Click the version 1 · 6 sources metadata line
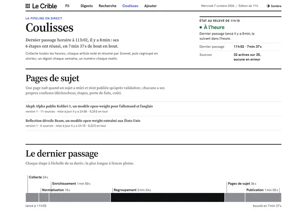 (66, 126)
